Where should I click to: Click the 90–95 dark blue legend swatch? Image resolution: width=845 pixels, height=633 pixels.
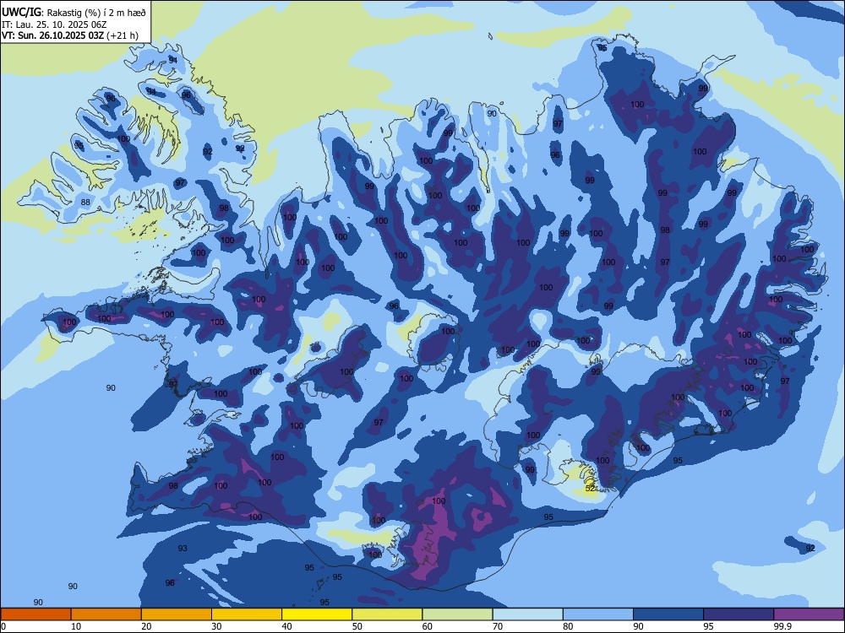668,614
